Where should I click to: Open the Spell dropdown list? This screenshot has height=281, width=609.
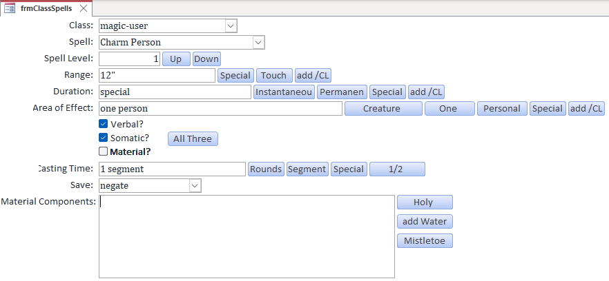(x=258, y=43)
